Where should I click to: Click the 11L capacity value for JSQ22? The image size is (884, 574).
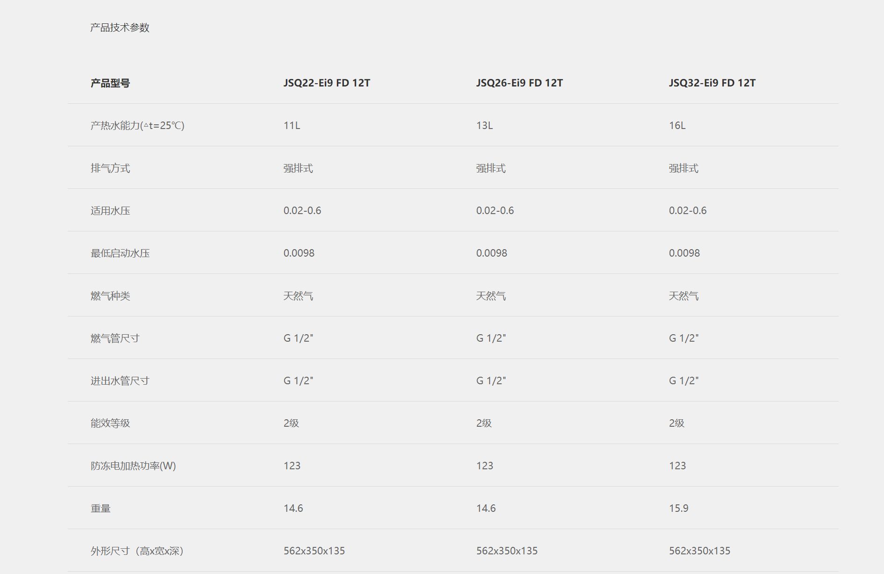click(x=292, y=125)
